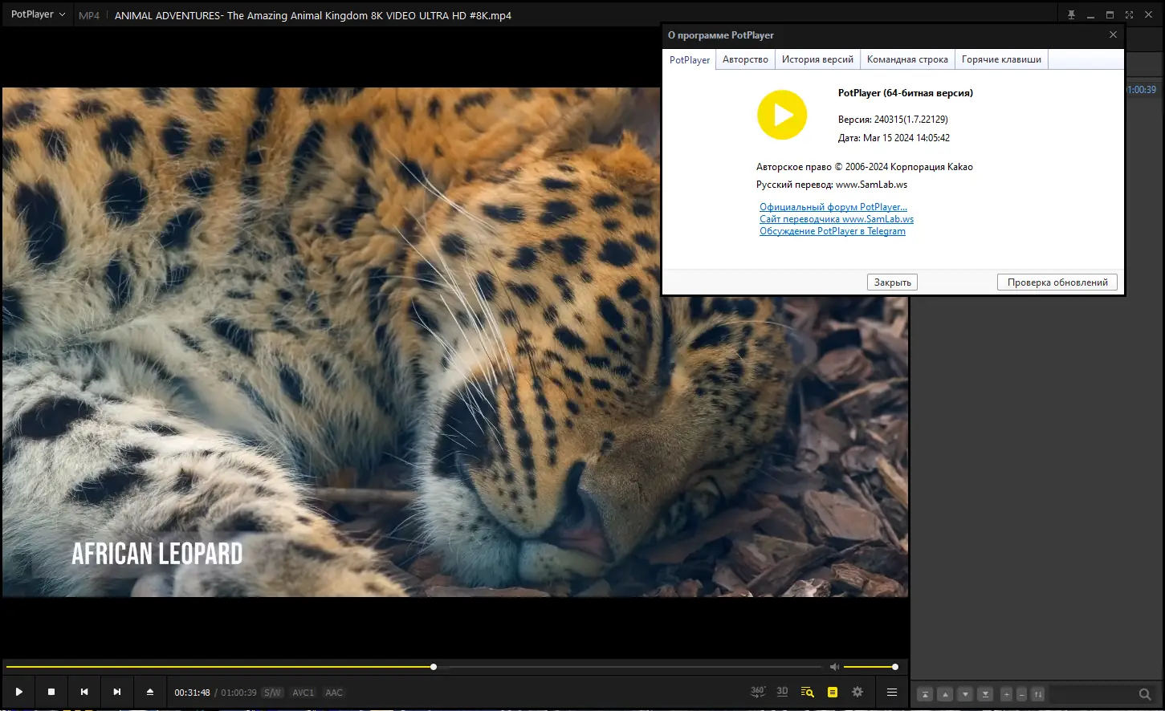Stop the video with the Stop button
This screenshot has width=1165, height=711.
[x=51, y=692]
